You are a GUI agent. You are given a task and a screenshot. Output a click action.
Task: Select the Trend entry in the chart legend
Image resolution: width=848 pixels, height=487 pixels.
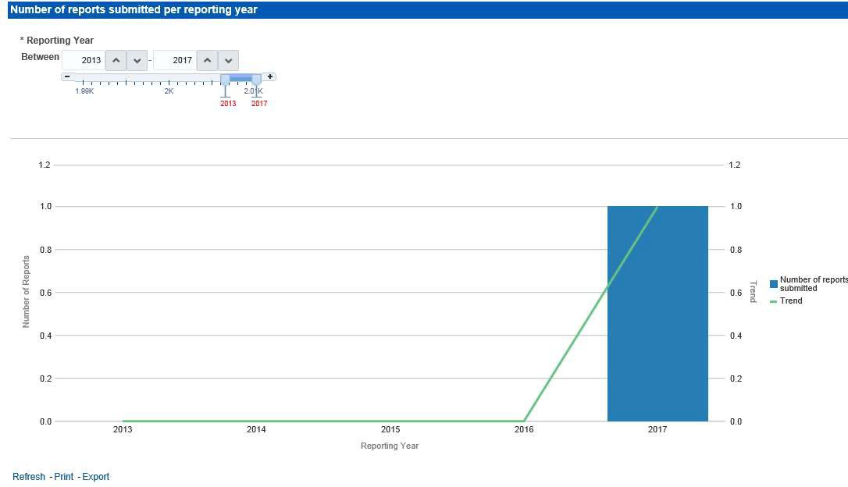[789, 300]
